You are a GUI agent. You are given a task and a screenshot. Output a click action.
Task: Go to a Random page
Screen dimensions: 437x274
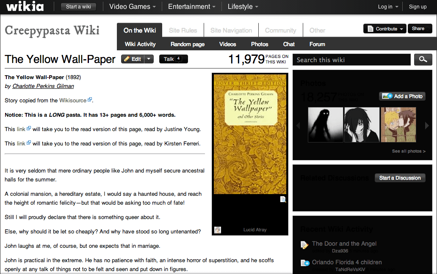[188, 44]
